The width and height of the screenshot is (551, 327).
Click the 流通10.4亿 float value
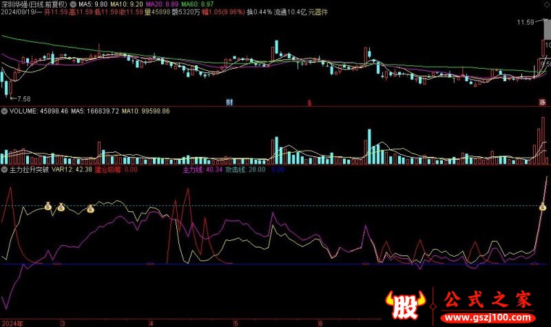tap(290, 12)
